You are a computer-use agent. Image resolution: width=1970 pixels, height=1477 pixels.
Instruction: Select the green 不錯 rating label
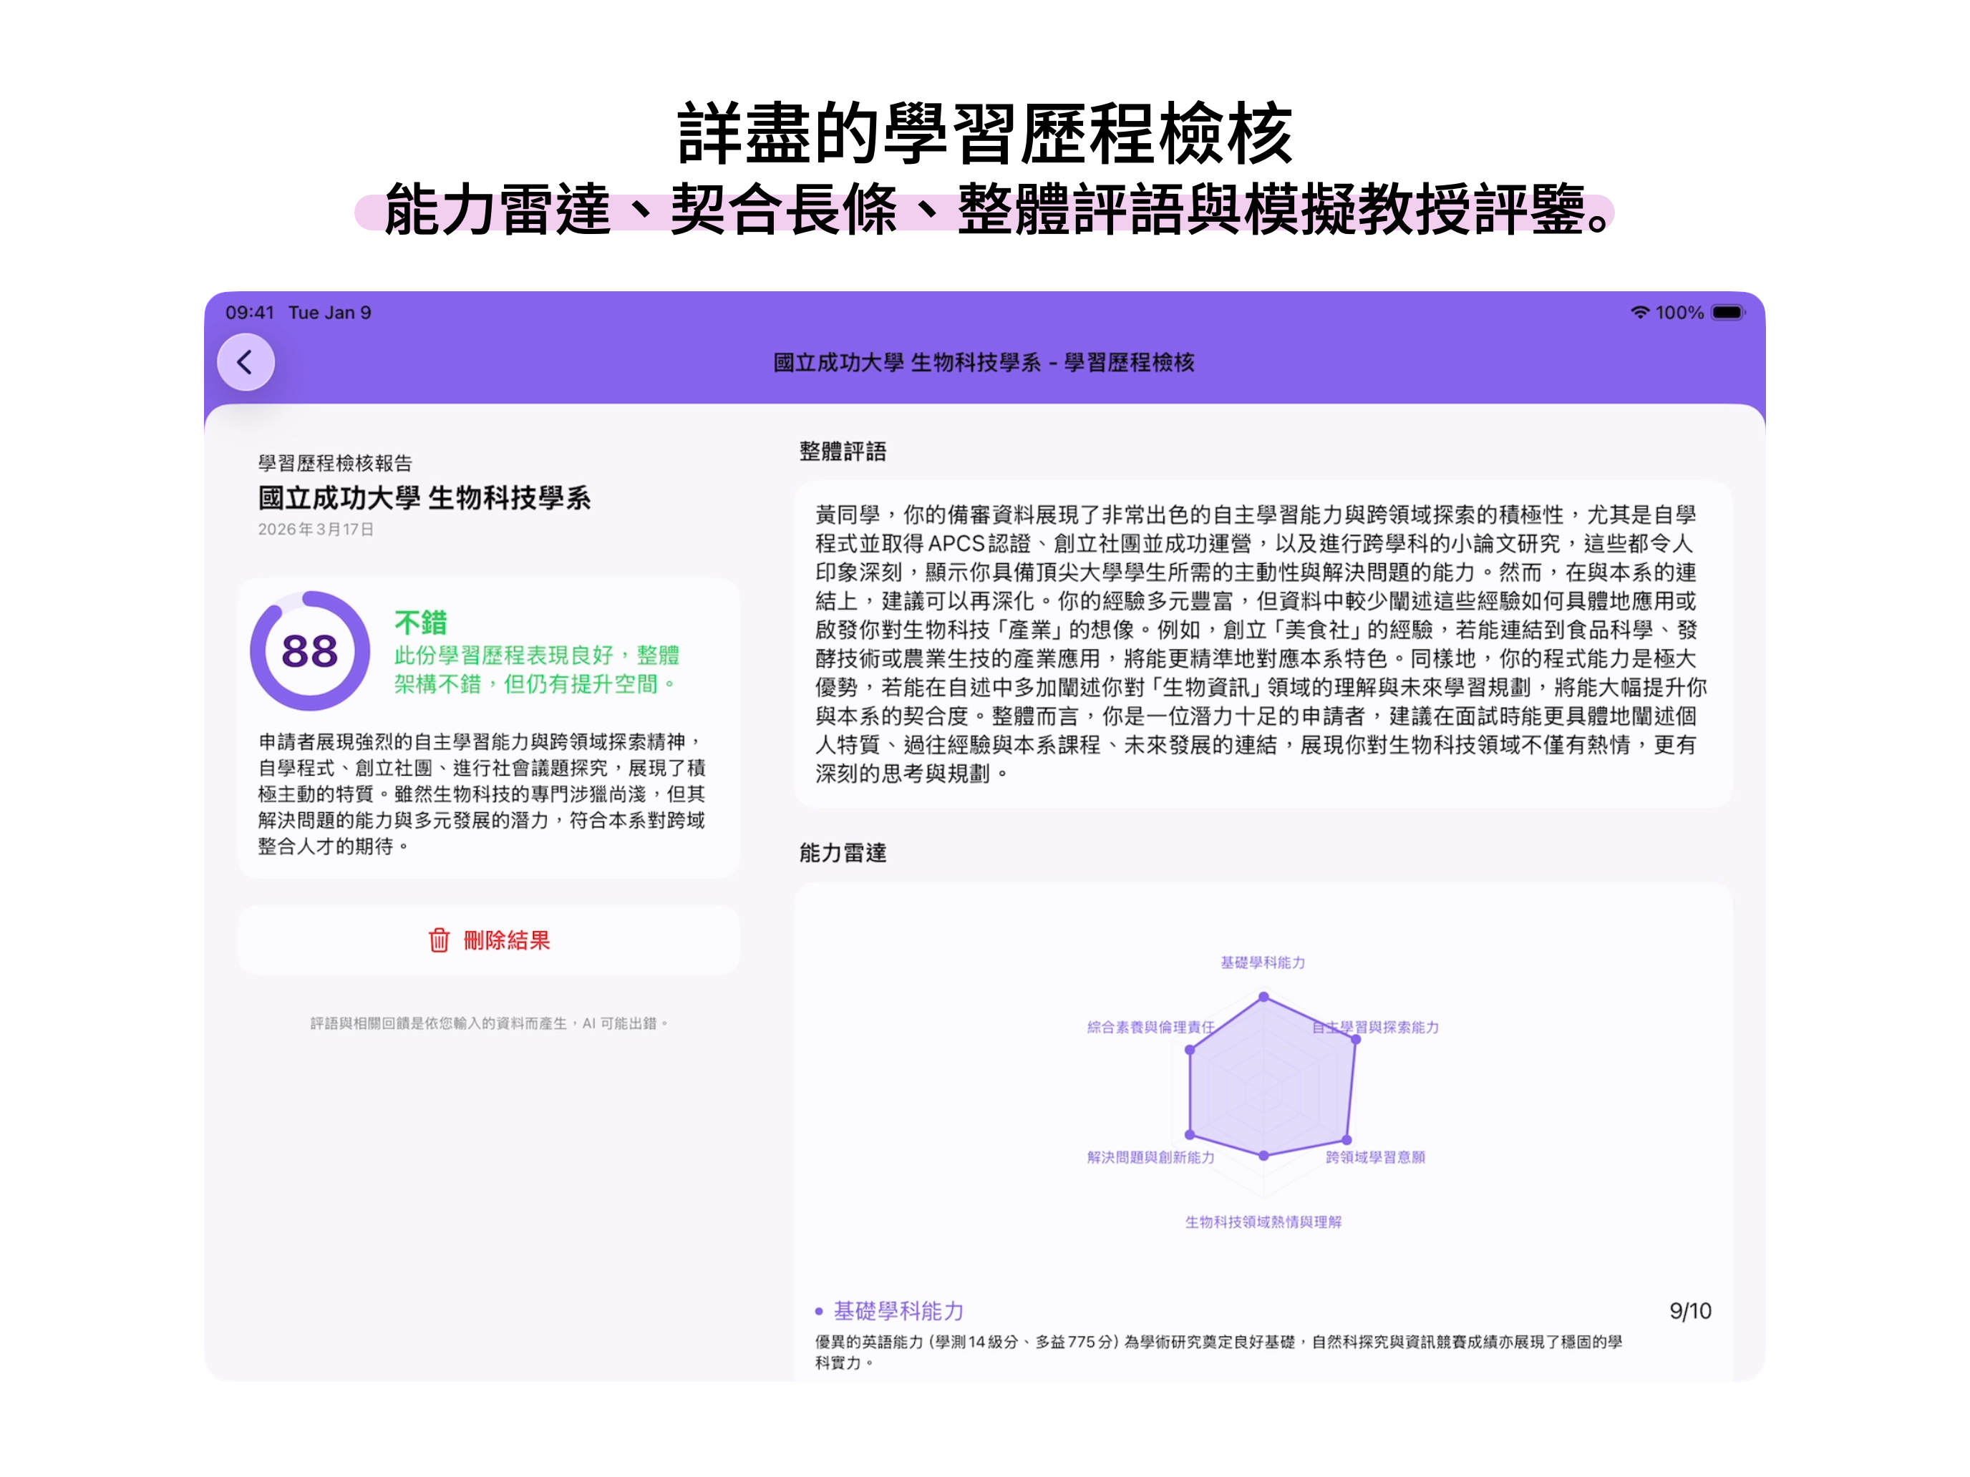click(420, 623)
